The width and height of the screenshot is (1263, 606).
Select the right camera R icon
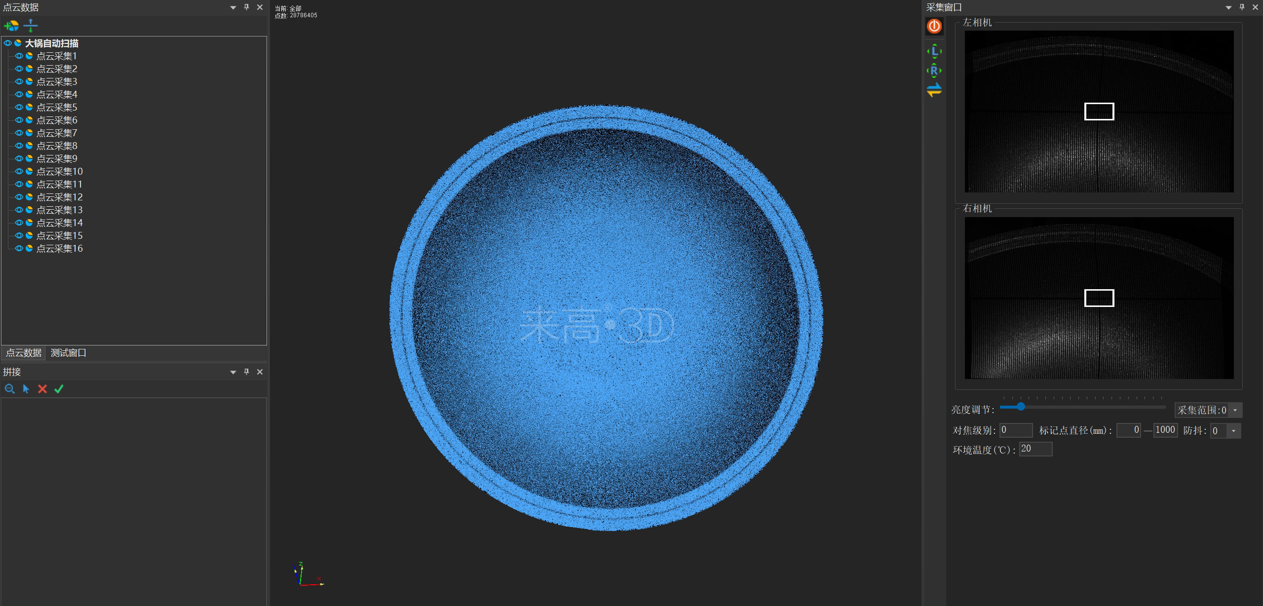934,71
